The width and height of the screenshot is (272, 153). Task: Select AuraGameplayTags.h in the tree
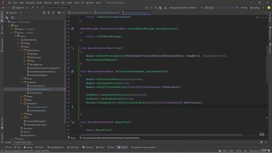tap(37, 125)
